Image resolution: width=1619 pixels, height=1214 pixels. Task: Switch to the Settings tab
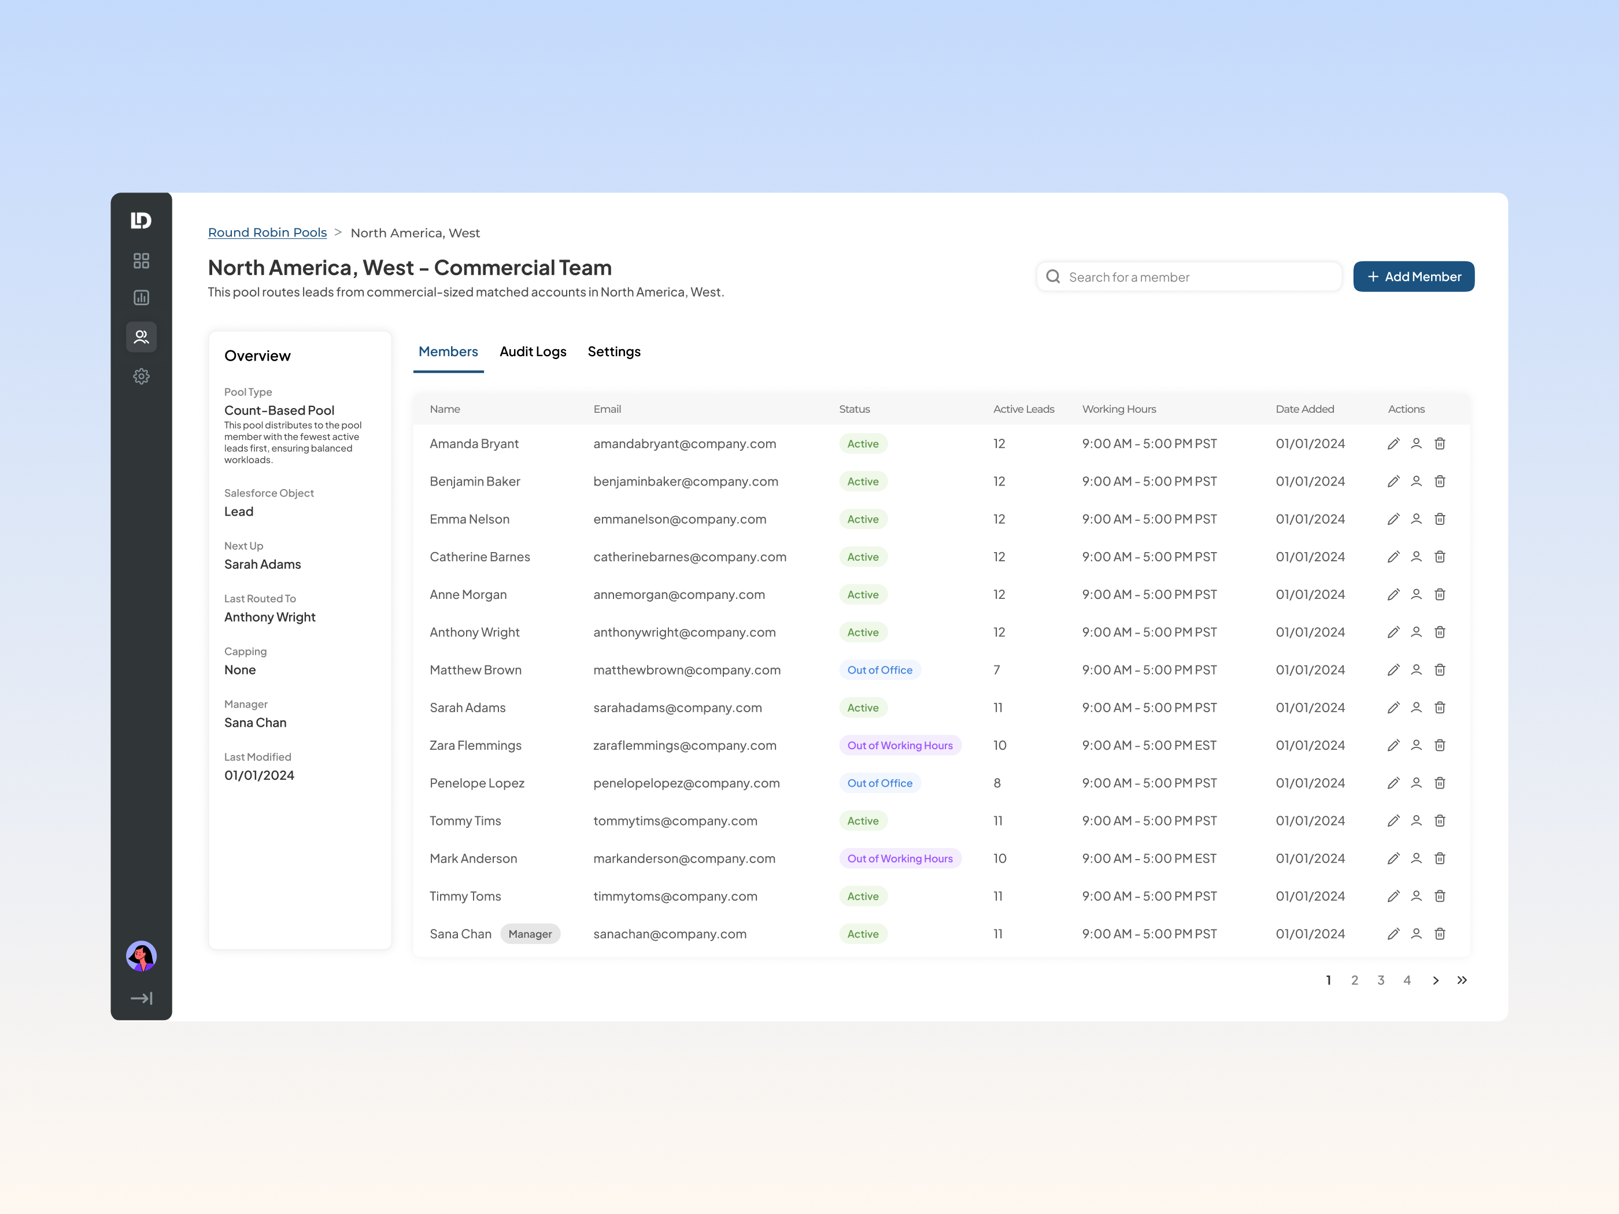click(614, 351)
